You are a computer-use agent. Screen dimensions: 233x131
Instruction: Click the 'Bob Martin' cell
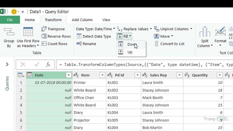(162, 128)
